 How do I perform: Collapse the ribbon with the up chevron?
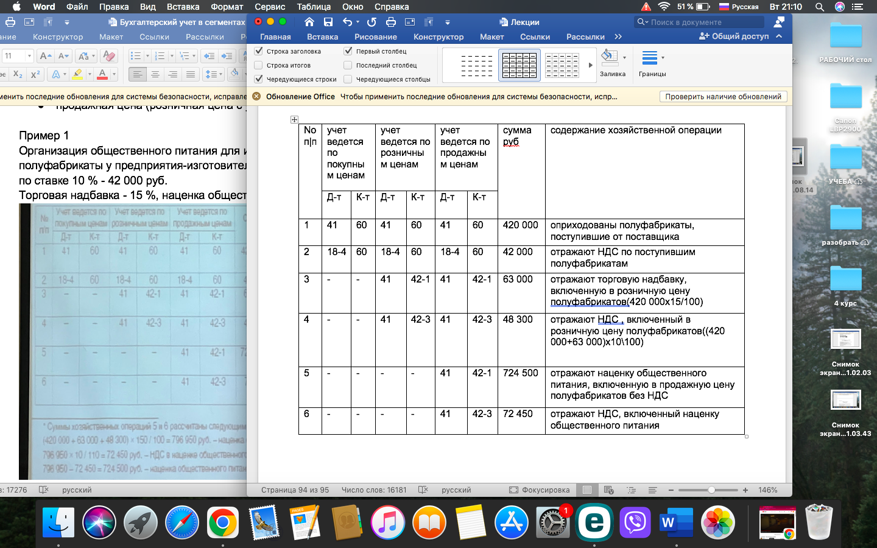(779, 37)
